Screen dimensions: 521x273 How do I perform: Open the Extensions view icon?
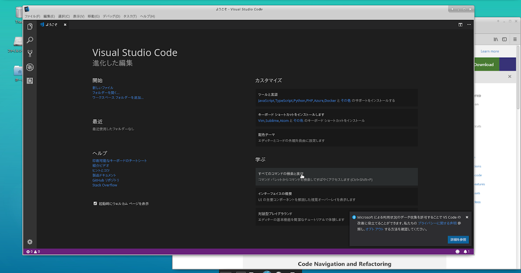pos(30,81)
